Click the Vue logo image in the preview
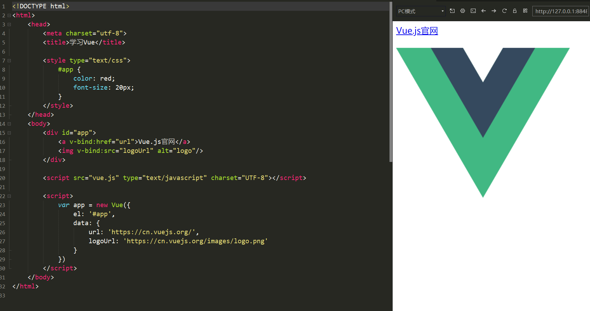 483,122
